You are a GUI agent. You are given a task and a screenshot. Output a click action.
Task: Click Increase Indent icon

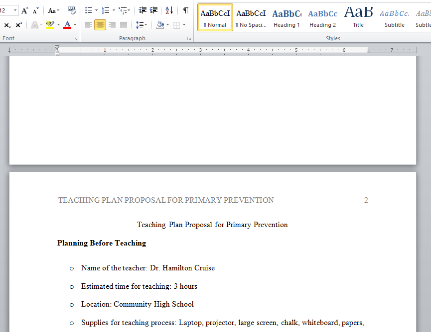[153, 11]
